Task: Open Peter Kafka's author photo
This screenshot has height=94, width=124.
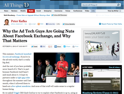Action: 6,22
